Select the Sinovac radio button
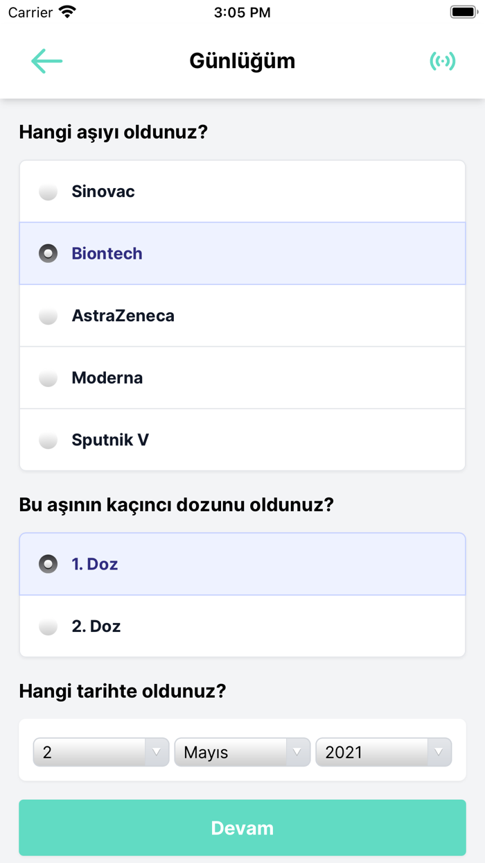 pyautogui.click(x=48, y=191)
